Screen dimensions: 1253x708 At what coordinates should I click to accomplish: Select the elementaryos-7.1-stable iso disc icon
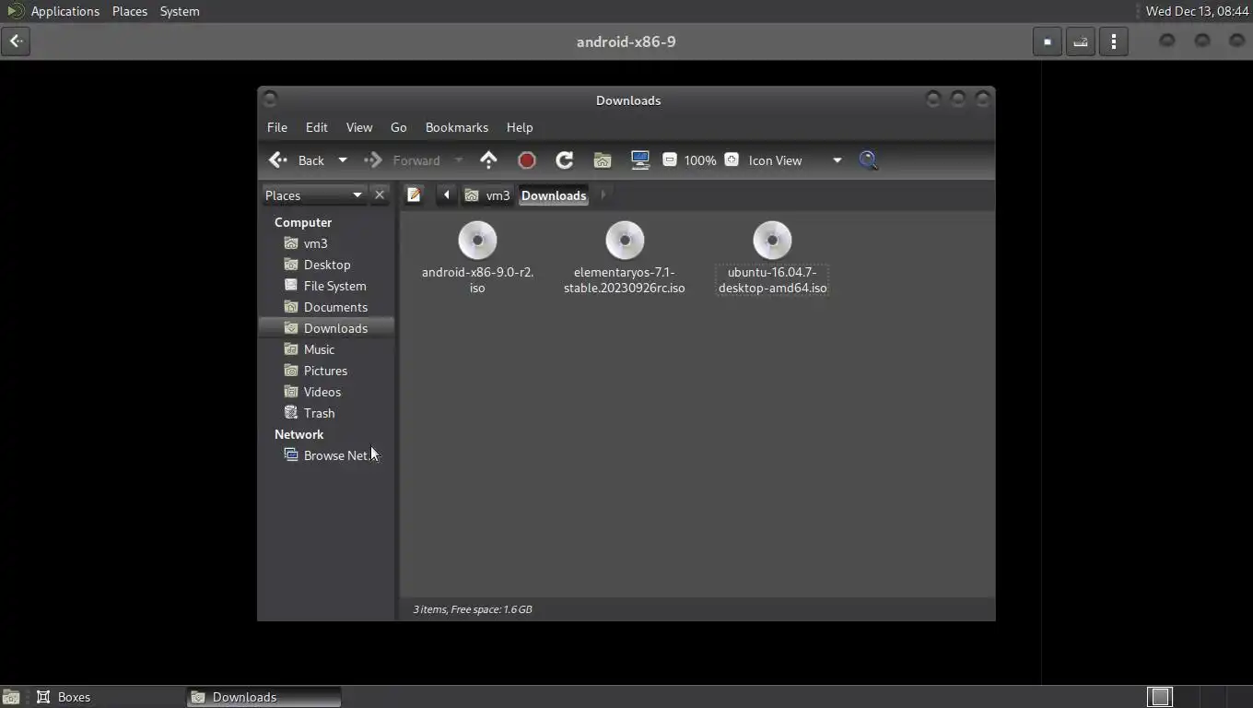[x=625, y=241]
